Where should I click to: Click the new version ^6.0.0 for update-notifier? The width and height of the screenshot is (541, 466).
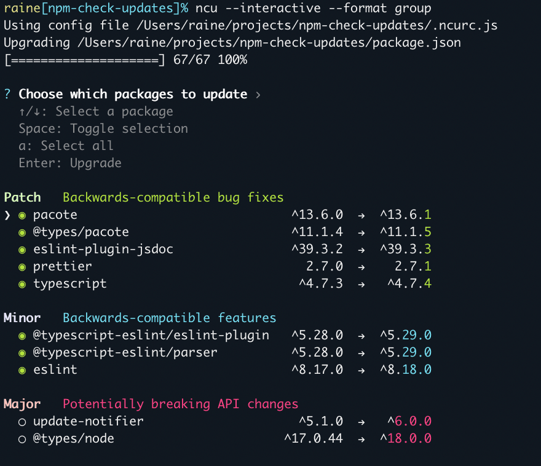pos(409,421)
